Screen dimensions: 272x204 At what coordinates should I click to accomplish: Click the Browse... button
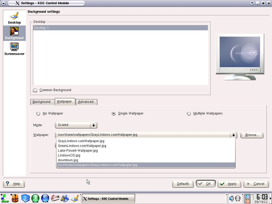click(252, 135)
